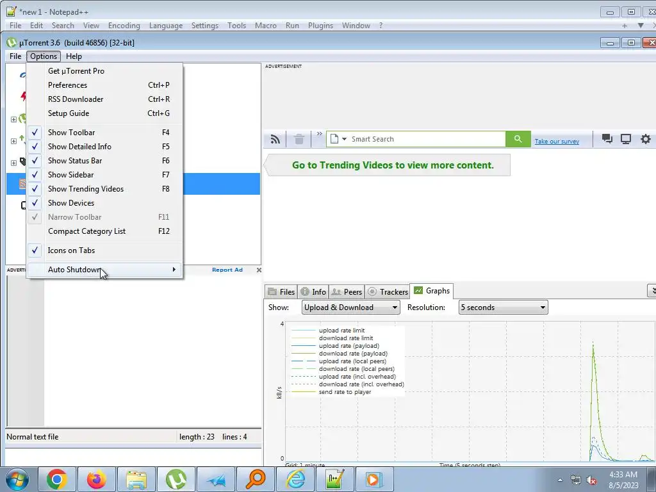This screenshot has height=492, width=656.
Task: Select the Graphs tab
Action: [432, 291]
